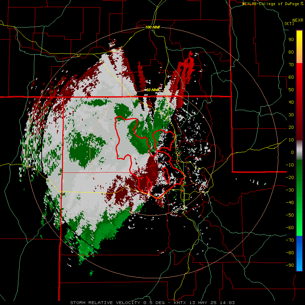
Task: Click the -60 value on the velocity scale
Action: coord(290,228)
